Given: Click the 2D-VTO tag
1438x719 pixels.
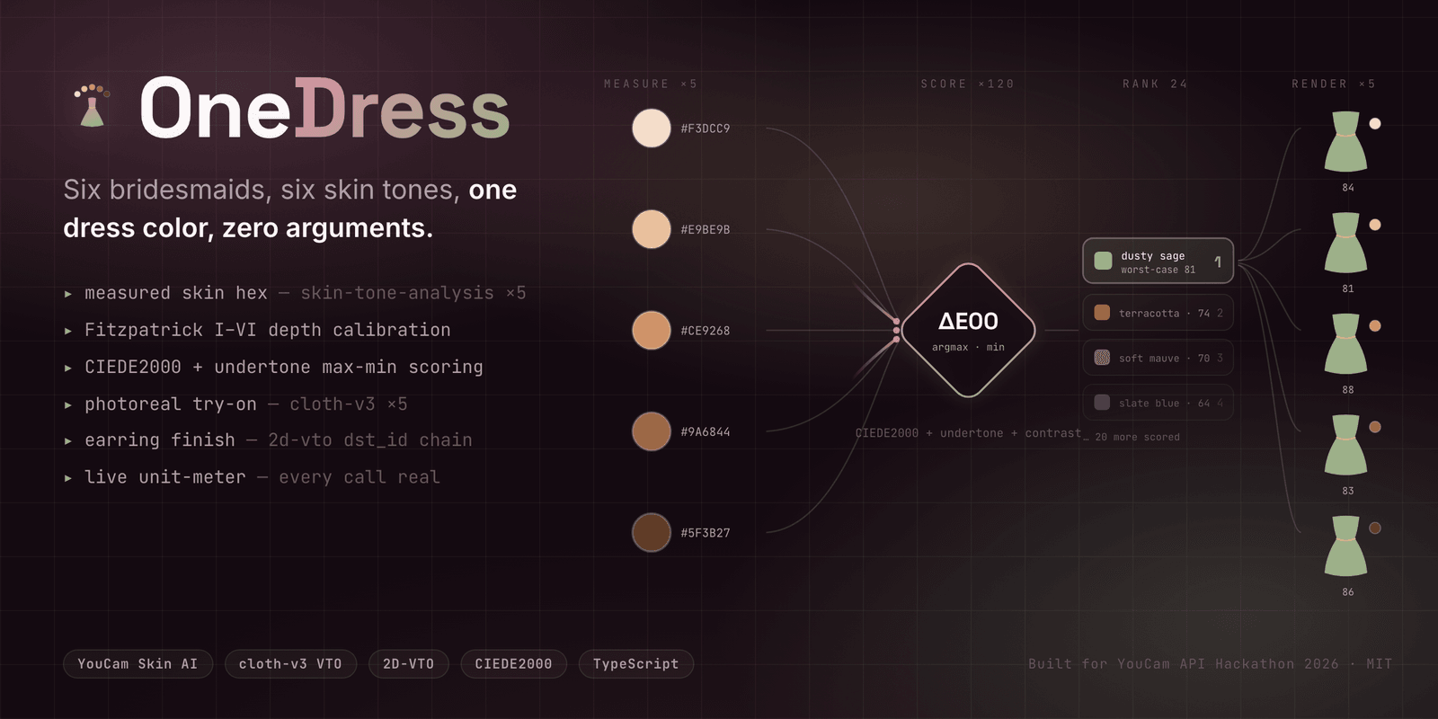Looking at the screenshot, I should coord(409,664).
